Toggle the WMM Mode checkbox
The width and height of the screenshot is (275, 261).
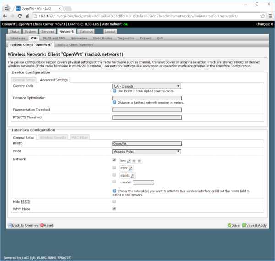click(x=114, y=208)
